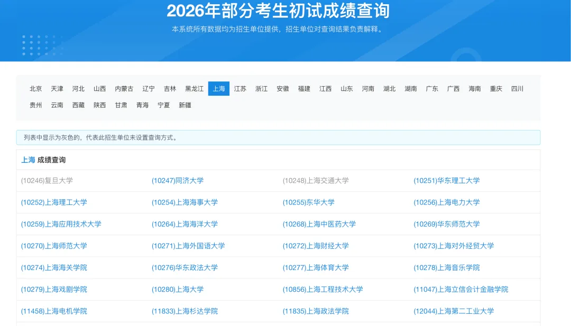Open (10279)上海戏剧学院 link
Image resolution: width=571 pixels, height=326 pixels.
(x=54, y=290)
